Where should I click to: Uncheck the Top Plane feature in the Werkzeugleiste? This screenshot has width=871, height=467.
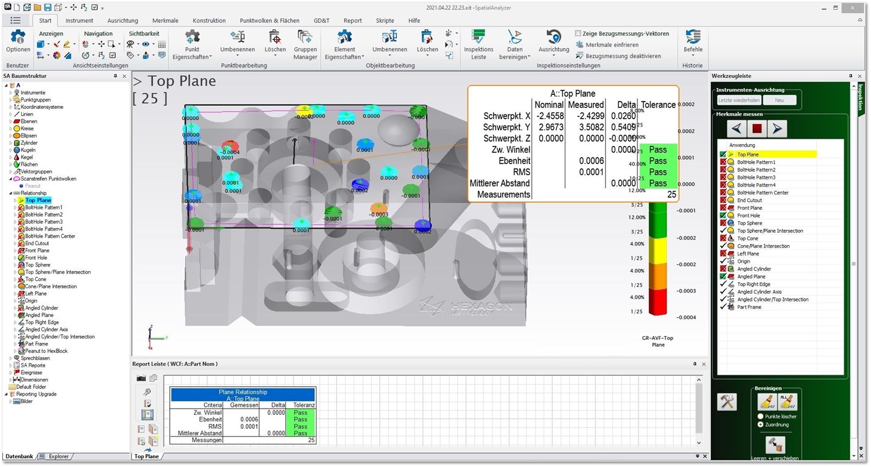(x=722, y=154)
